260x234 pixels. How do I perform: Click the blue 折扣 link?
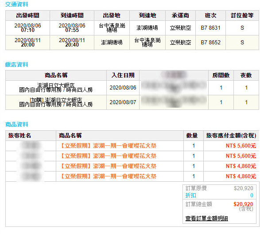[x=191, y=195]
